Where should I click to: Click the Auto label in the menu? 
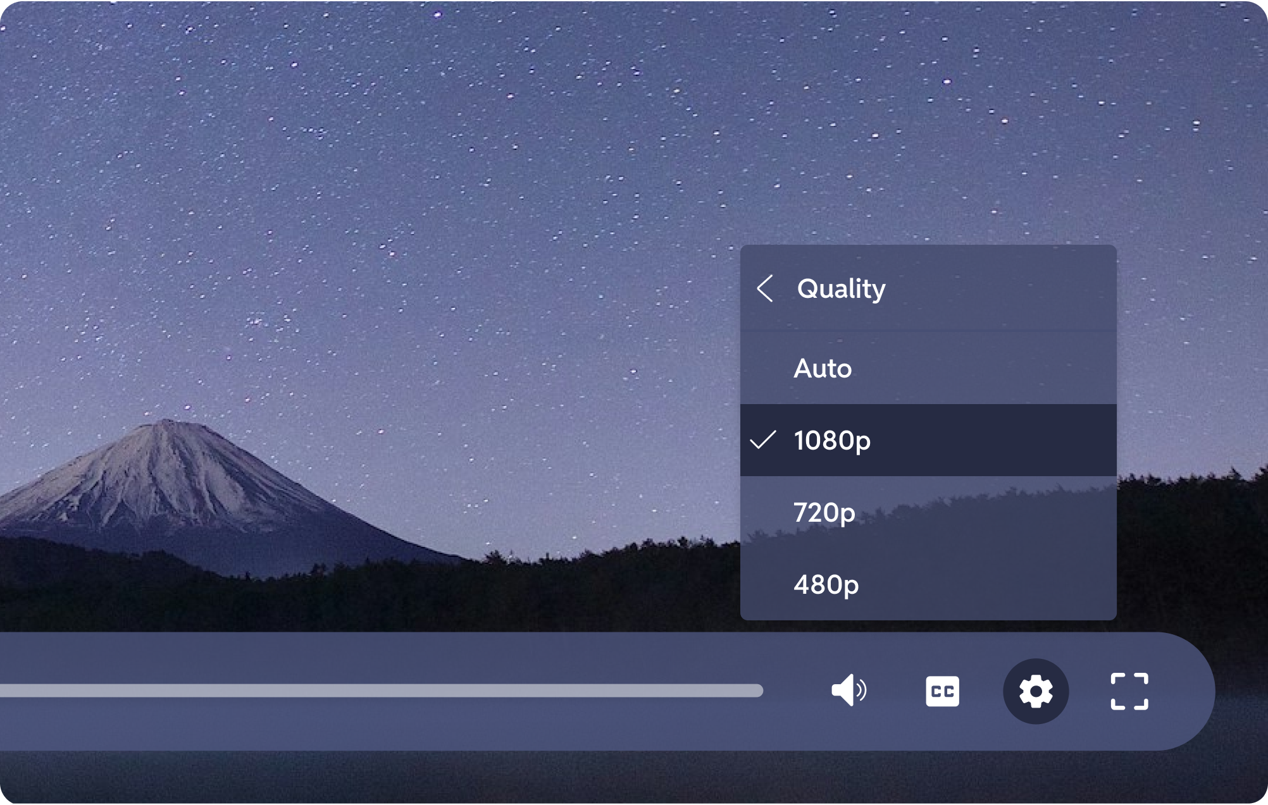(x=823, y=369)
